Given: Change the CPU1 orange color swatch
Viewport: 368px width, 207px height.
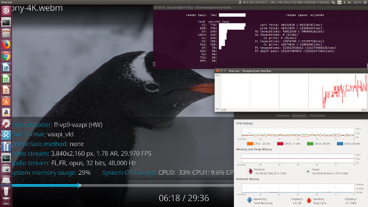Looking at the screenshot, I should [x=250, y=144].
